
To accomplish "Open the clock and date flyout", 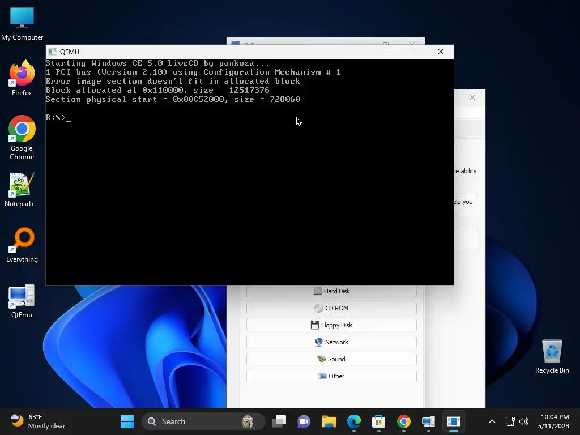I will tap(553, 421).
